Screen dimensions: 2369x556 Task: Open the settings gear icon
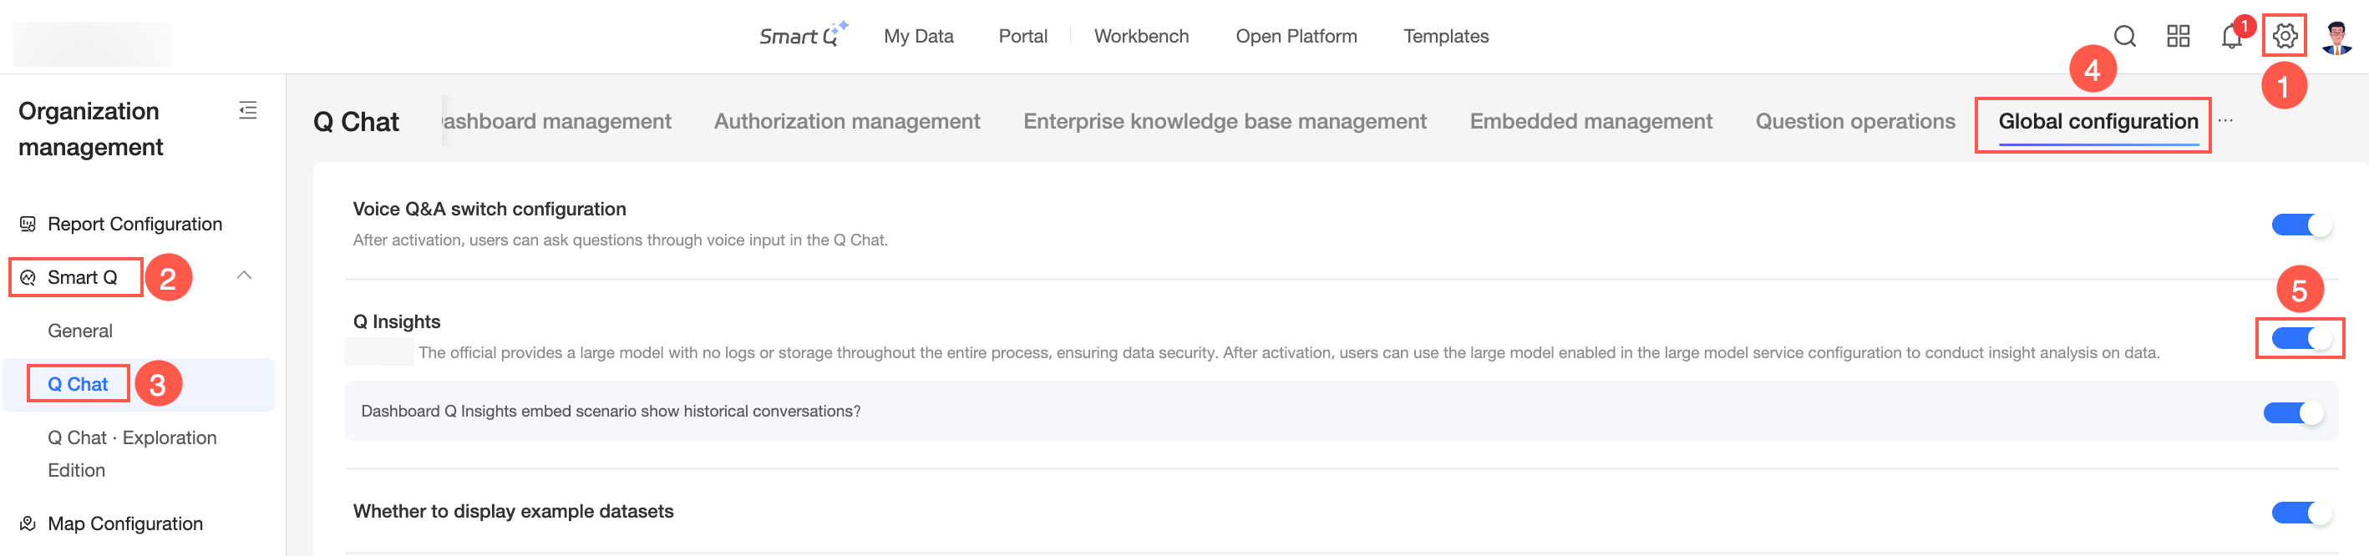(2285, 37)
